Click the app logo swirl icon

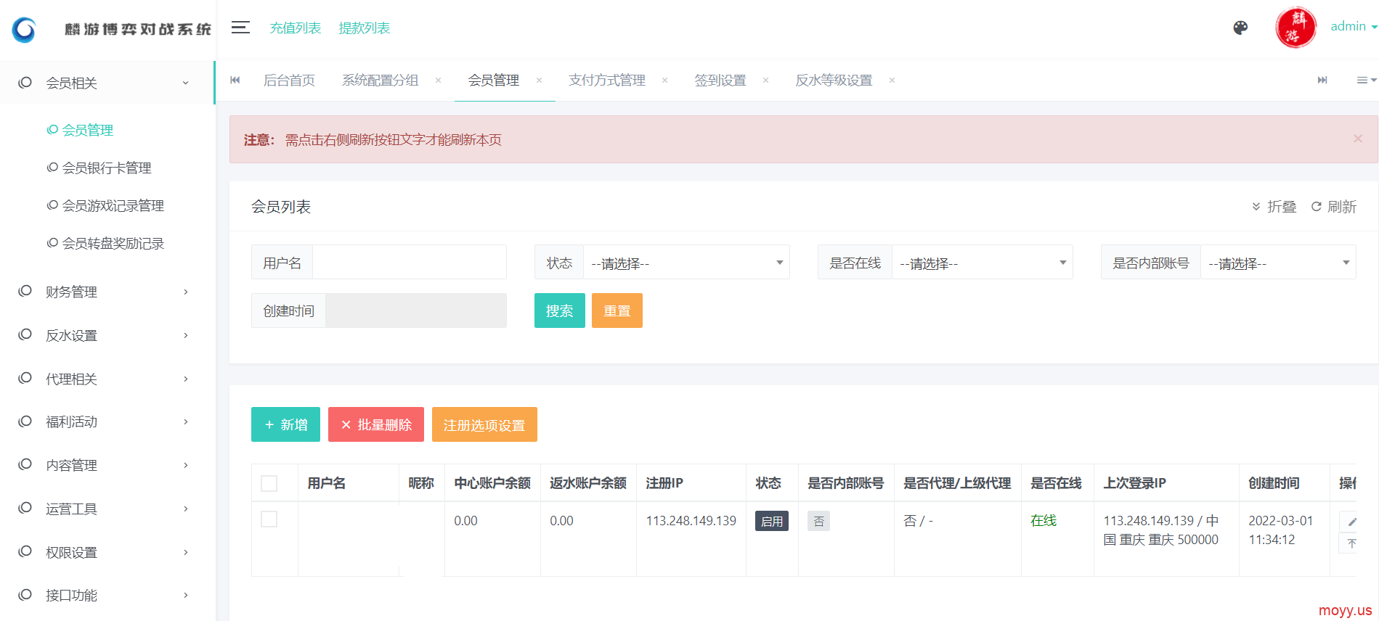24,29
